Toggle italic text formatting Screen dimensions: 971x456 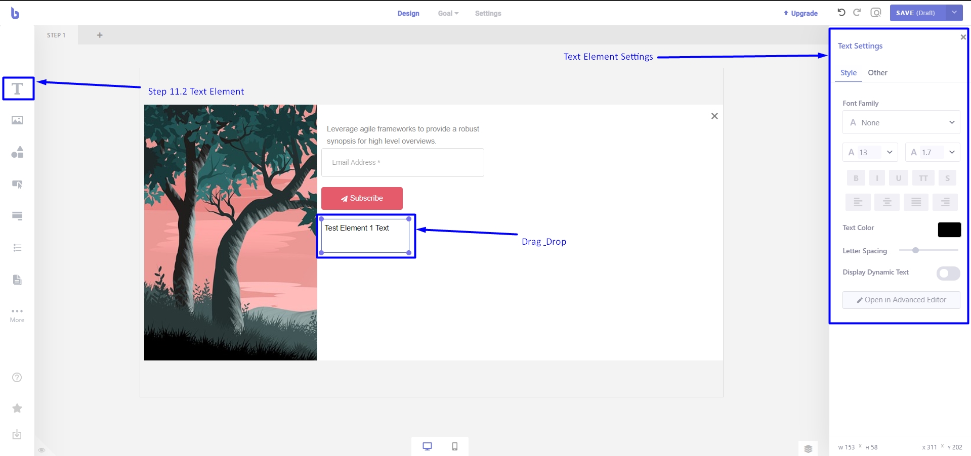click(x=877, y=178)
